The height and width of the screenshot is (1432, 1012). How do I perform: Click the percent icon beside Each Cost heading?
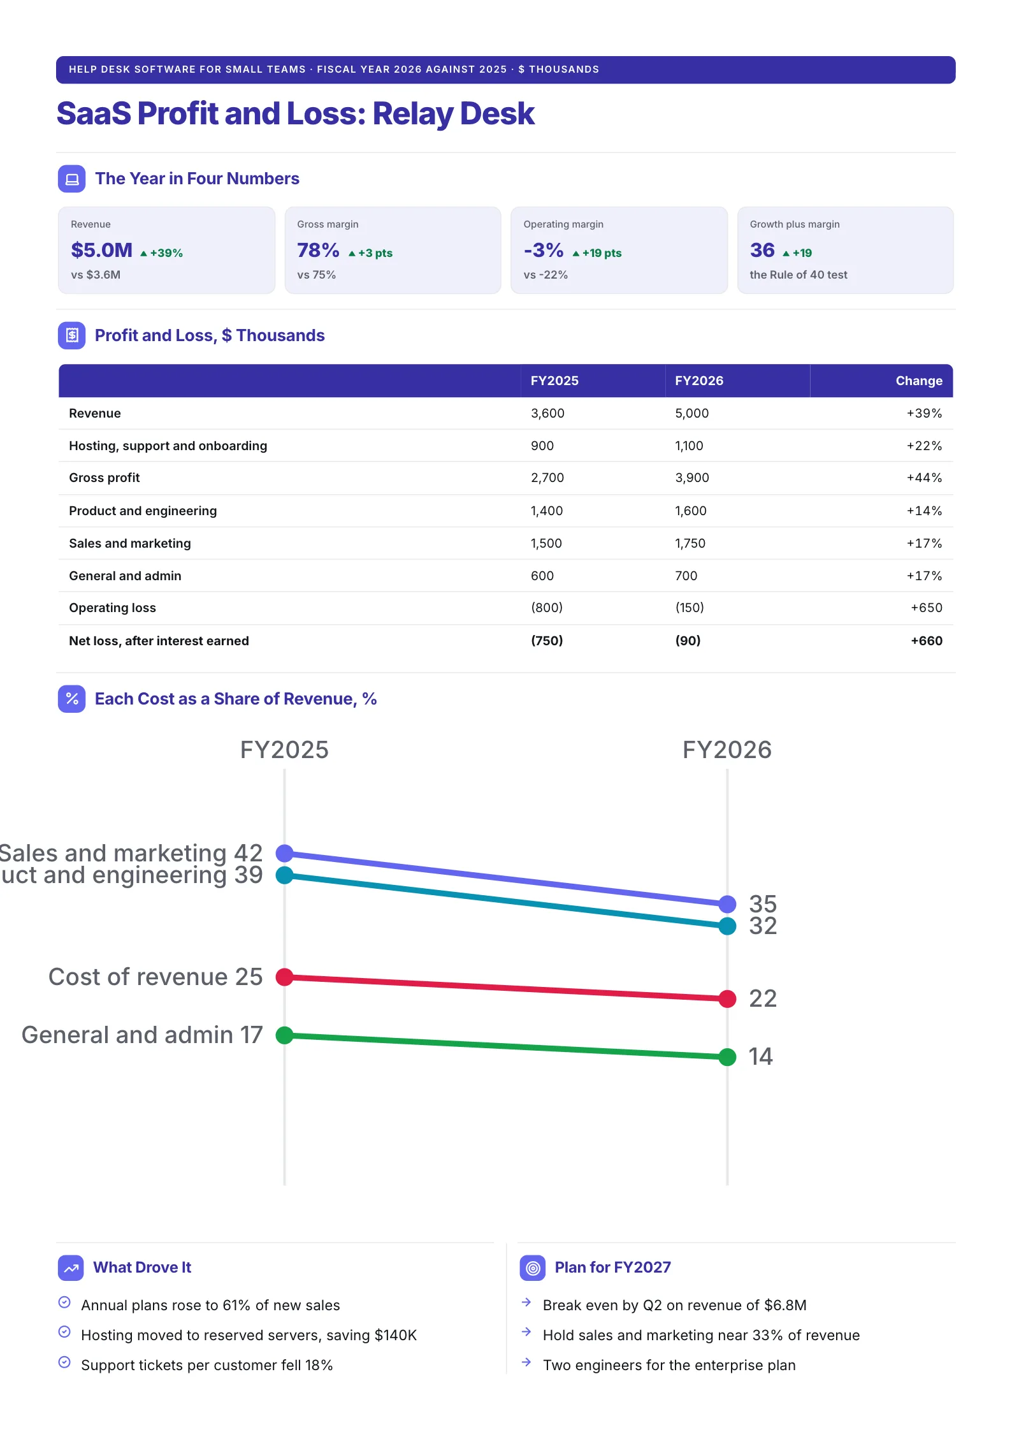coord(72,699)
